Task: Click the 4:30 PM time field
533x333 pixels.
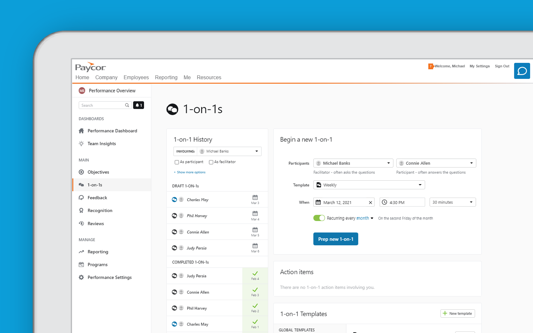Action: 402,202
